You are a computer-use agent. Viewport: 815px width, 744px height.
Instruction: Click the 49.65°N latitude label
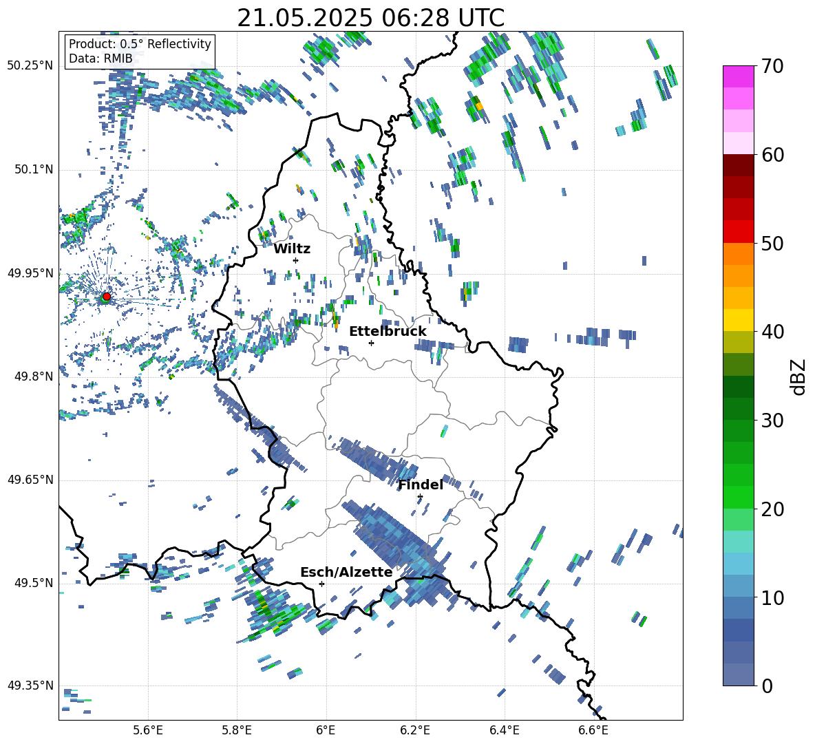30,480
